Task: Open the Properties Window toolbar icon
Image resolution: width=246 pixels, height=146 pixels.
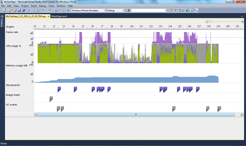Action: click(x=175, y=10)
